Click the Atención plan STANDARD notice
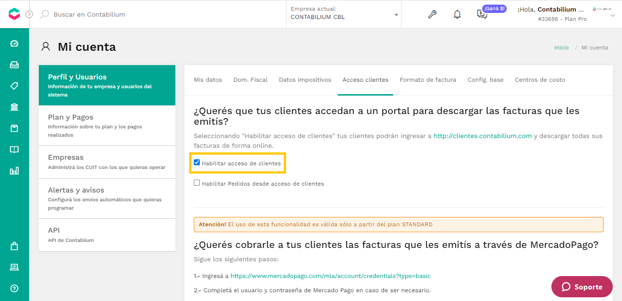This screenshot has width=622, height=301. (x=398, y=224)
